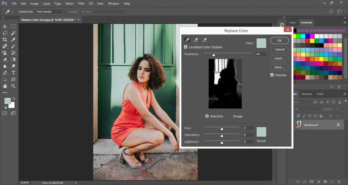
Task: Select the Zoom tool
Action: tap(13, 86)
